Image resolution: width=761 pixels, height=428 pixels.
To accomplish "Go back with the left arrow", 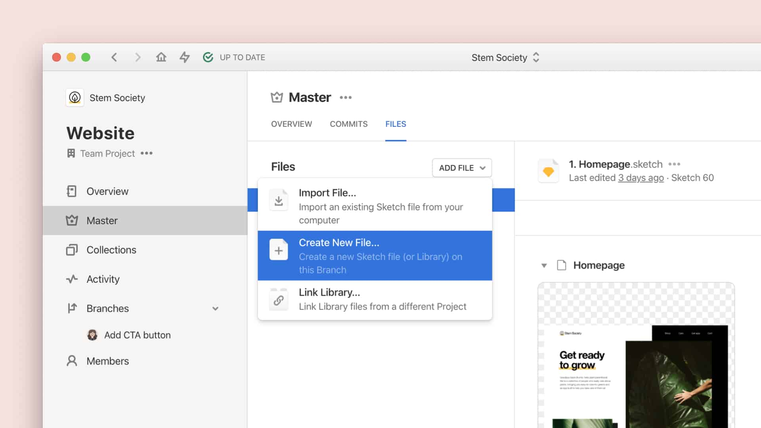I will coord(114,57).
